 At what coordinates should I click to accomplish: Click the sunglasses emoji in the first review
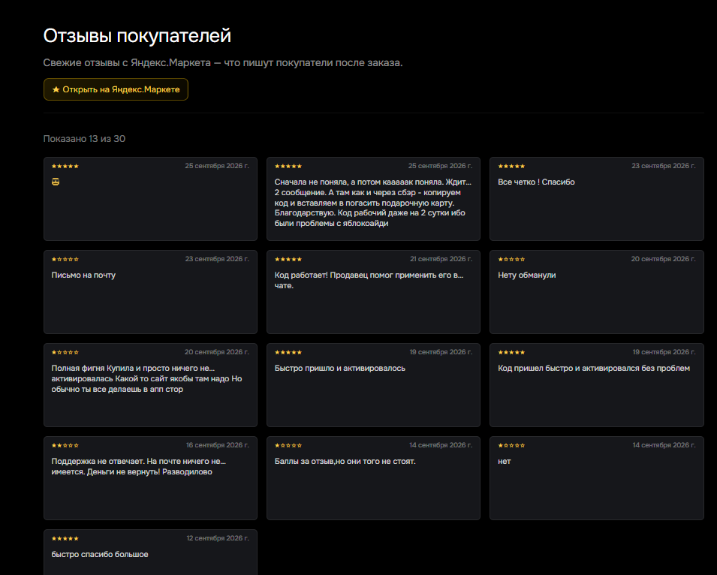pos(56,182)
